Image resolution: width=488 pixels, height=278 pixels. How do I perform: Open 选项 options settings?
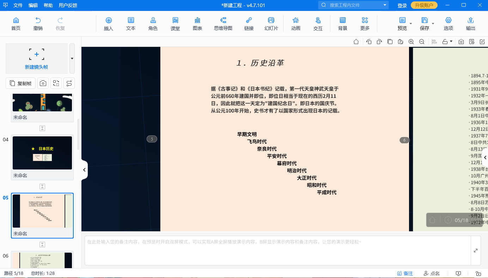click(449, 24)
